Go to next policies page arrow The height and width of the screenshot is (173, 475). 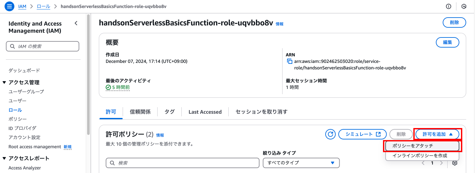[441, 163]
